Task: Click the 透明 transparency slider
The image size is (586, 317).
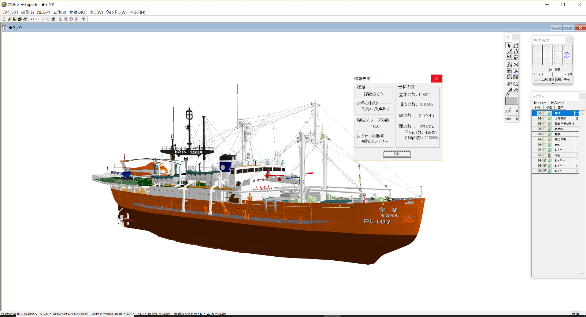Action: pos(512,115)
